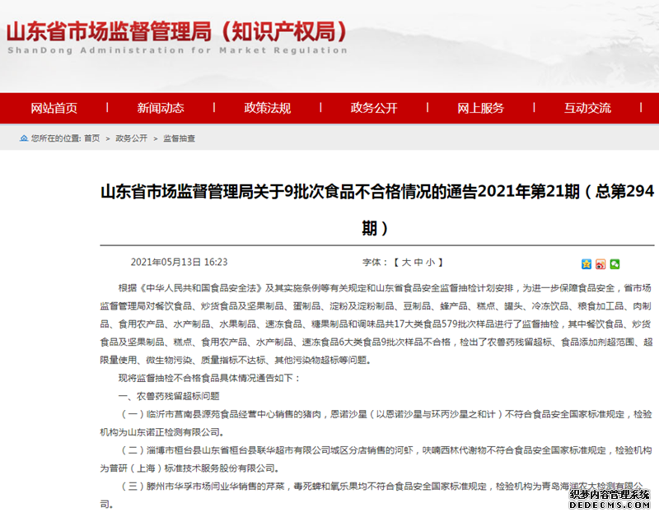Click item （一） about 临沂市莒南县 pork
Screen dimensions: 659x517
376,423
